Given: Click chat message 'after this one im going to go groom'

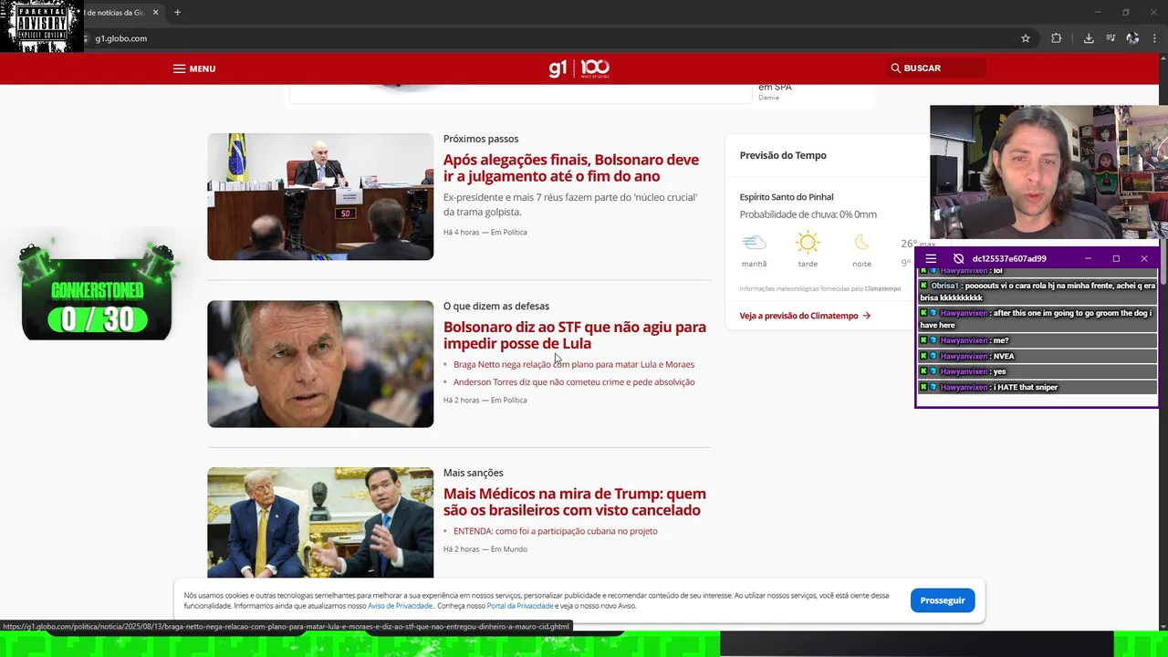Looking at the screenshot, I should tap(1037, 318).
